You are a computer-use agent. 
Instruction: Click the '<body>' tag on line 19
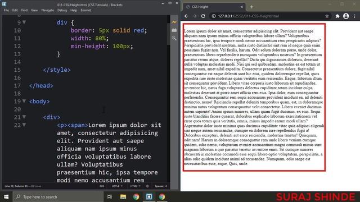pos(39,101)
